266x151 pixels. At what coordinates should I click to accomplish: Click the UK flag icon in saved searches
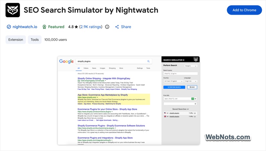[165, 117]
